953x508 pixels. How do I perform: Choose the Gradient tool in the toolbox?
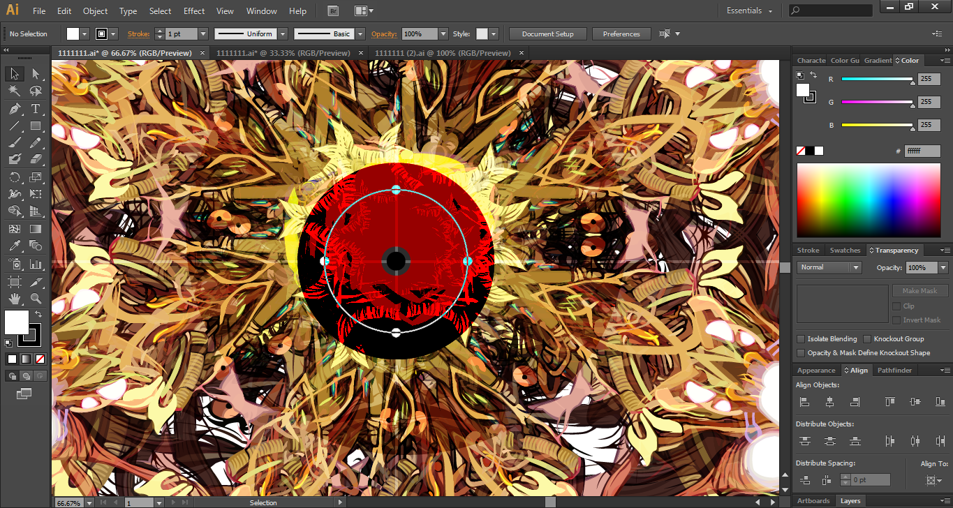point(36,229)
